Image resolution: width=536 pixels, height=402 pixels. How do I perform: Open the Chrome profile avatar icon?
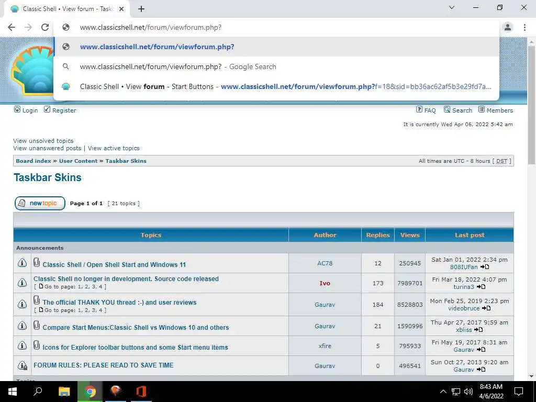point(508,27)
